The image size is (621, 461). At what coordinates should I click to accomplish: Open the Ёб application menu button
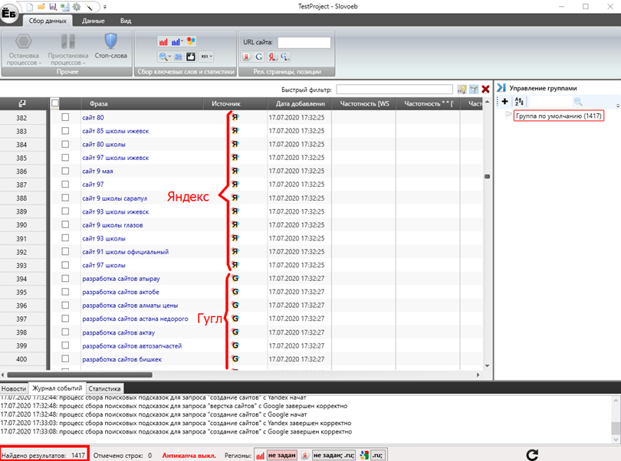click(9, 13)
